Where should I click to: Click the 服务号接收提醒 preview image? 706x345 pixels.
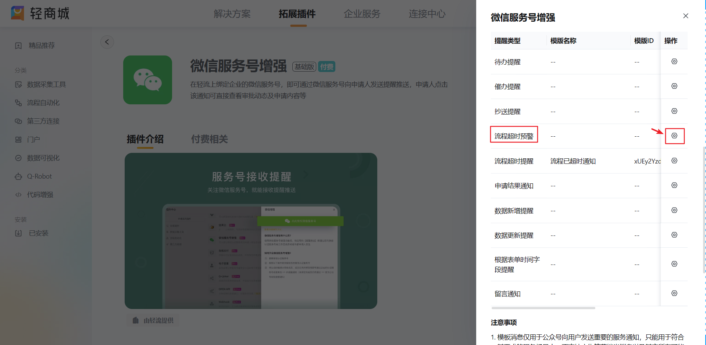pos(251,231)
